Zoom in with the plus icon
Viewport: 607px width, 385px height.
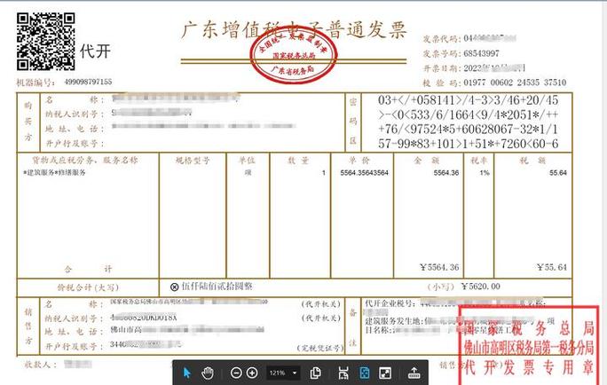pyautogui.click(x=252, y=373)
